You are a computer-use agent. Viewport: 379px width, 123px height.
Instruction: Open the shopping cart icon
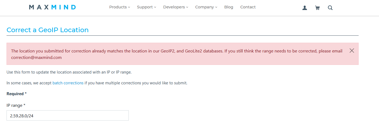coord(317,8)
